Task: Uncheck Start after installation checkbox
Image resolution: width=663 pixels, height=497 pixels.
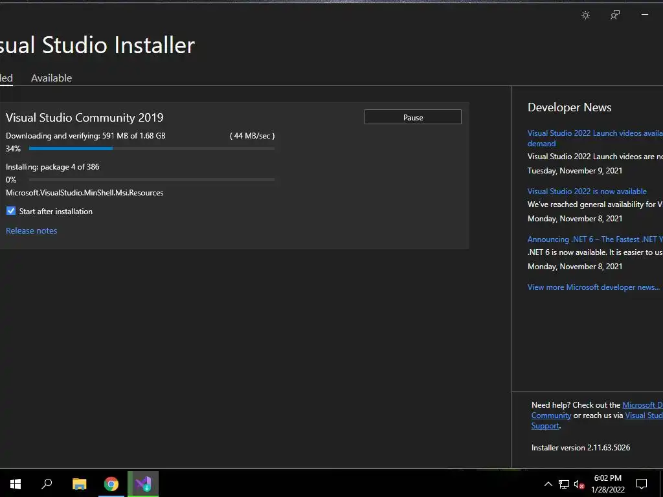Action: point(11,211)
